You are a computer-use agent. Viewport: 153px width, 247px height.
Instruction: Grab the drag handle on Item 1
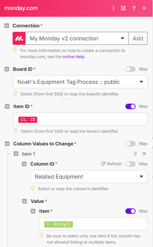click(135, 154)
